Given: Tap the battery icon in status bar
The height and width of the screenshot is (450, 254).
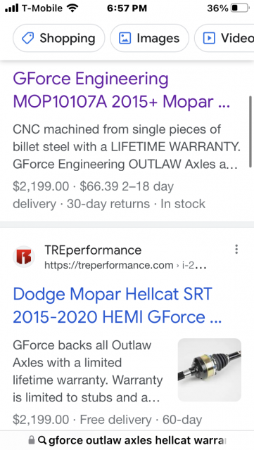Looking at the screenshot, I should coord(240,8).
